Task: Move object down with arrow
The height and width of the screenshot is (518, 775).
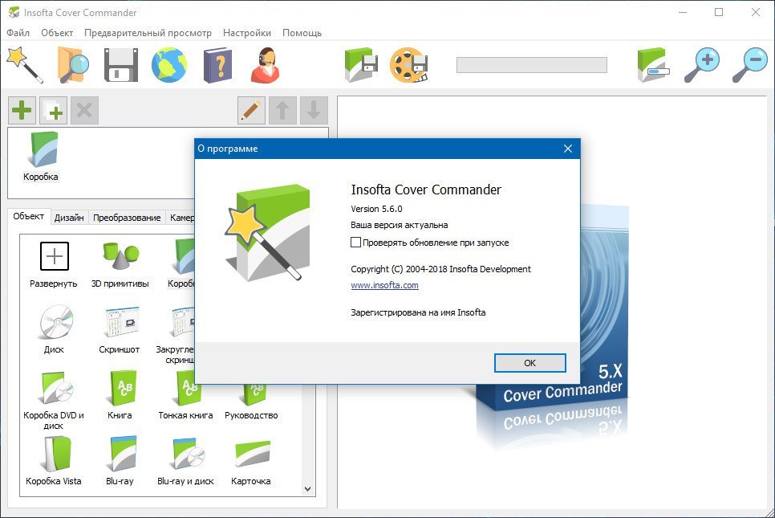Action: click(x=314, y=110)
